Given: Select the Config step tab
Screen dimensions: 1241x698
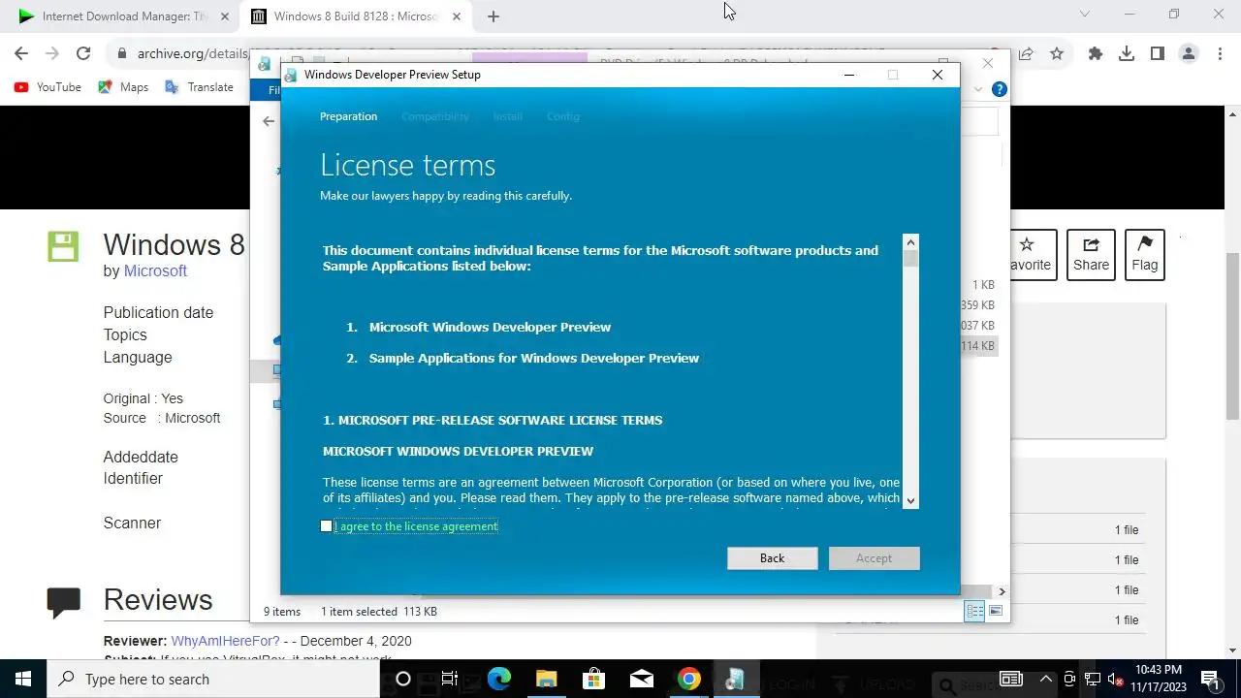Looking at the screenshot, I should 562,116.
